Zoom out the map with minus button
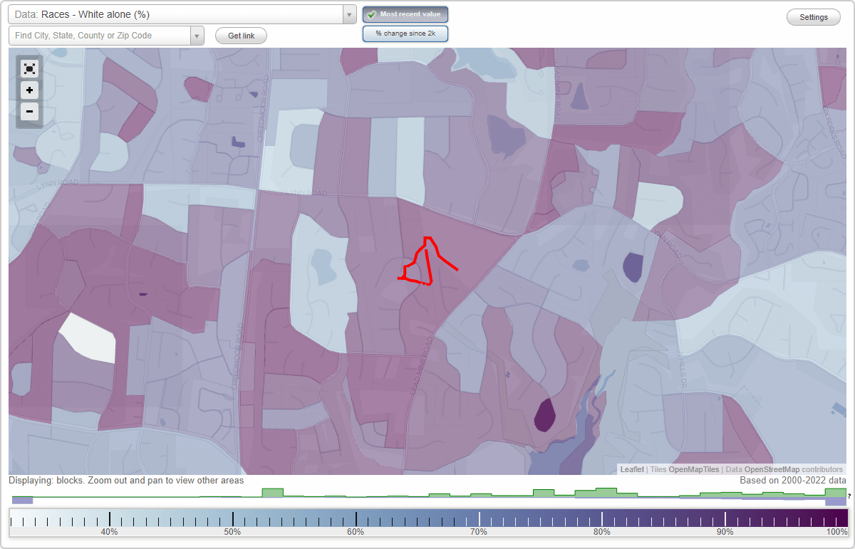This screenshot has height=549, width=855. (29, 111)
